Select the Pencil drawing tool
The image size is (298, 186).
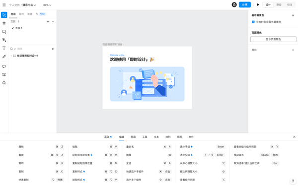(4, 56)
